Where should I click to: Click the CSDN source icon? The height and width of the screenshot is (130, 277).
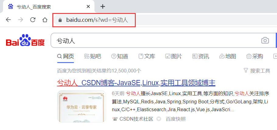[115, 119]
